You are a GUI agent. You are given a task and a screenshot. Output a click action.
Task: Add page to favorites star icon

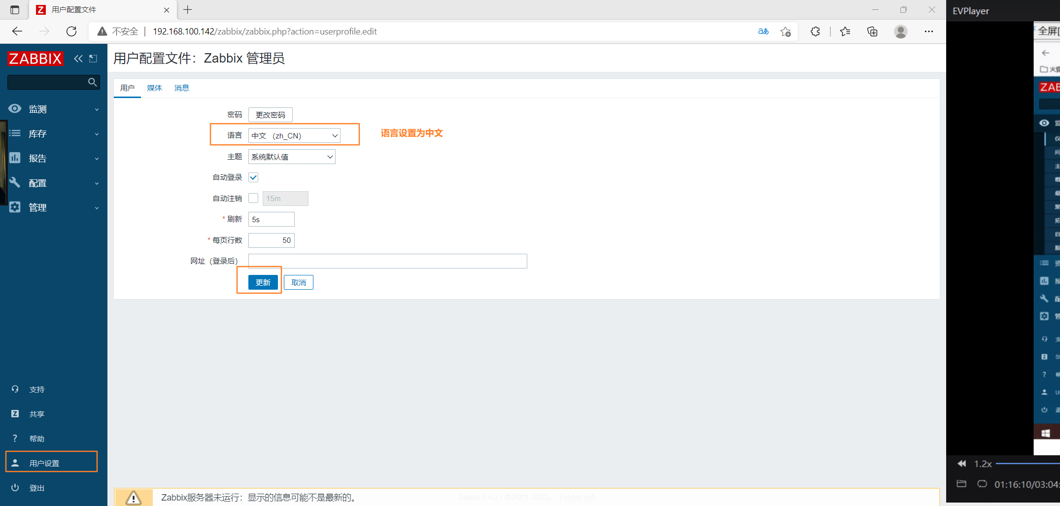tap(786, 32)
